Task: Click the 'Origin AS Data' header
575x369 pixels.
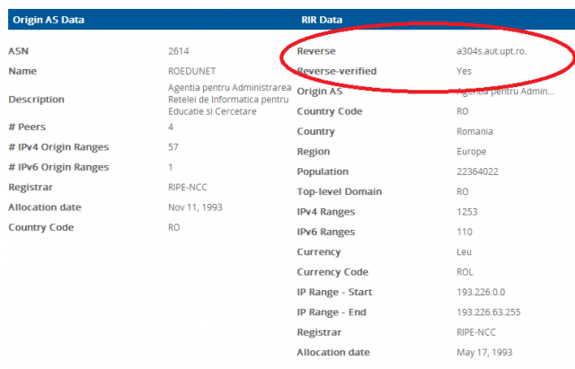Action: coord(49,20)
